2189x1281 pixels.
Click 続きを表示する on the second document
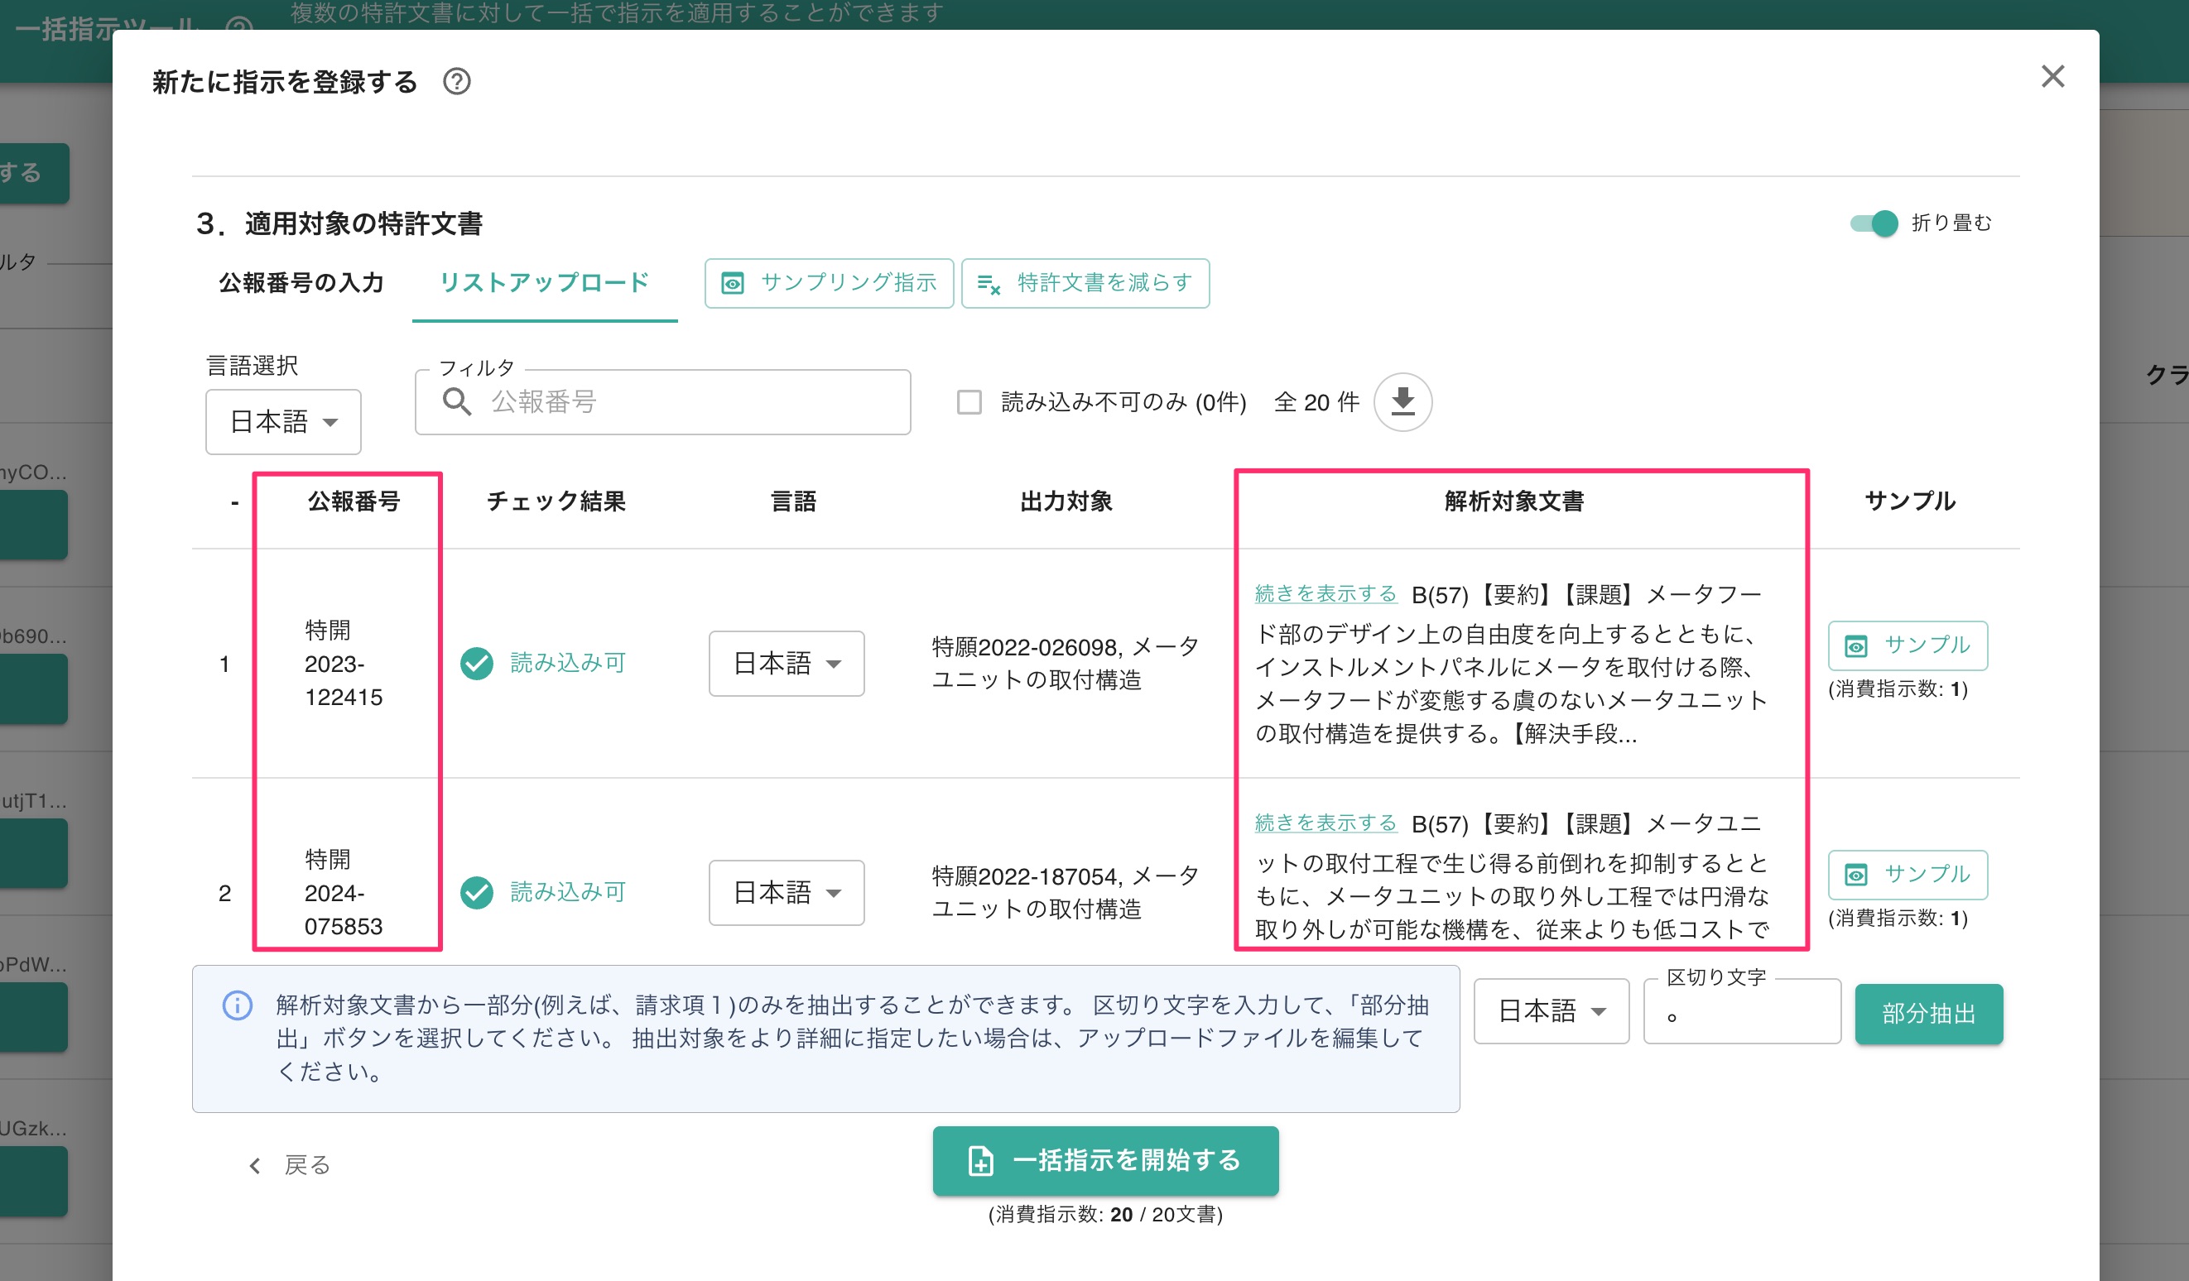point(1325,823)
